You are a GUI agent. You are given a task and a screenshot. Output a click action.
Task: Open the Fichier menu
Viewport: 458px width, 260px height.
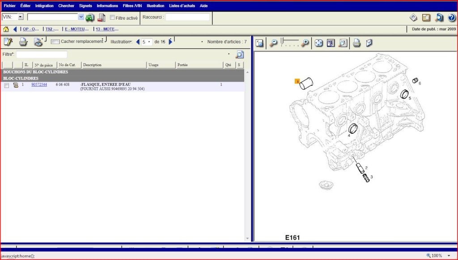click(x=10, y=6)
